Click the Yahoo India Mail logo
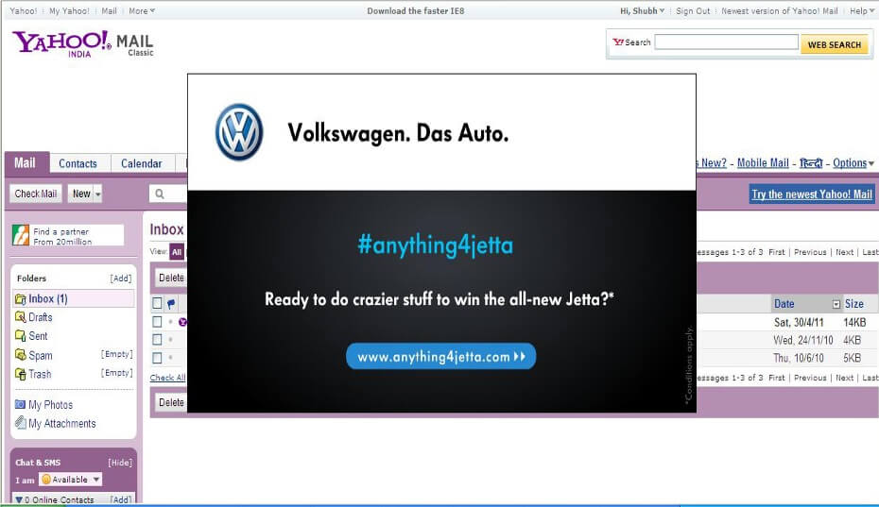 click(83, 43)
